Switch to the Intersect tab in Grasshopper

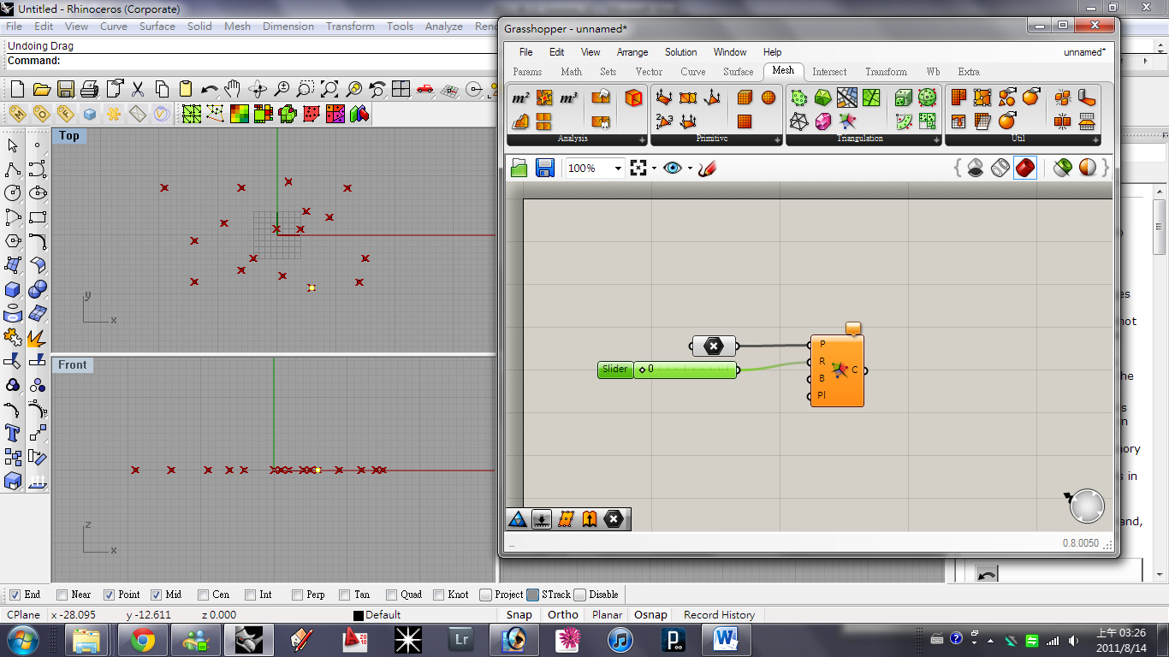tap(829, 72)
